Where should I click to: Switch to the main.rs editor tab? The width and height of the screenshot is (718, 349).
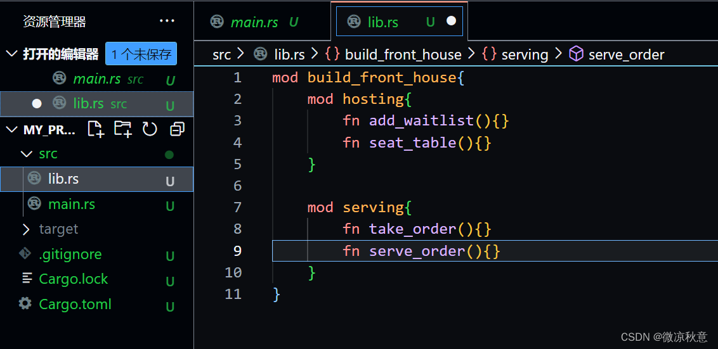[x=262, y=21]
